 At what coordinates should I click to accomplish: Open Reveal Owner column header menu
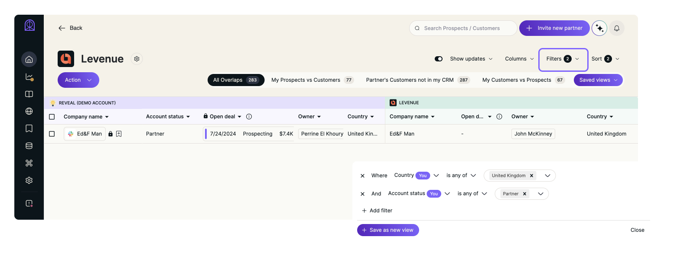(x=309, y=117)
